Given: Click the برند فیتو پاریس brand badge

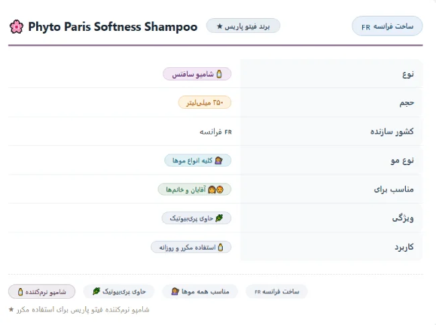Looking at the screenshot, I should tap(243, 26).
